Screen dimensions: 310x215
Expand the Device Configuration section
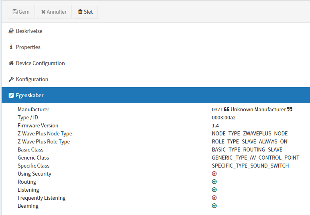(x=40, y=63)
